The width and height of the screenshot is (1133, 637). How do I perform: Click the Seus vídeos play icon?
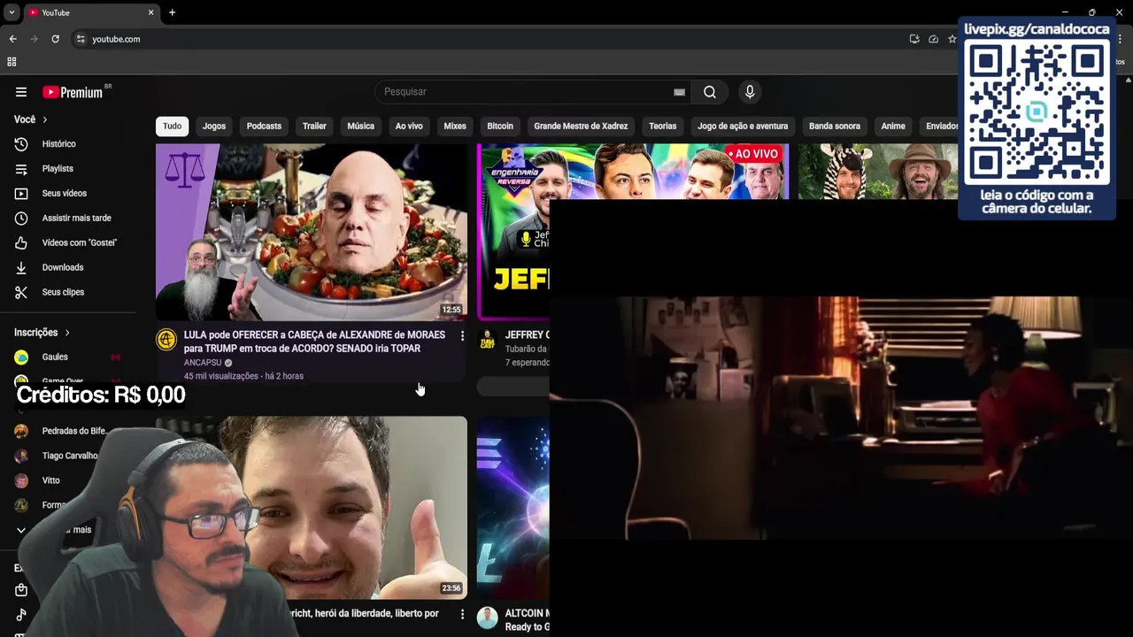(21, 193)
